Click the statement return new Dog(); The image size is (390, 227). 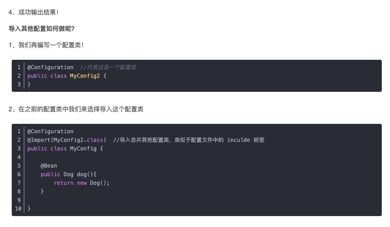(82, 183)
